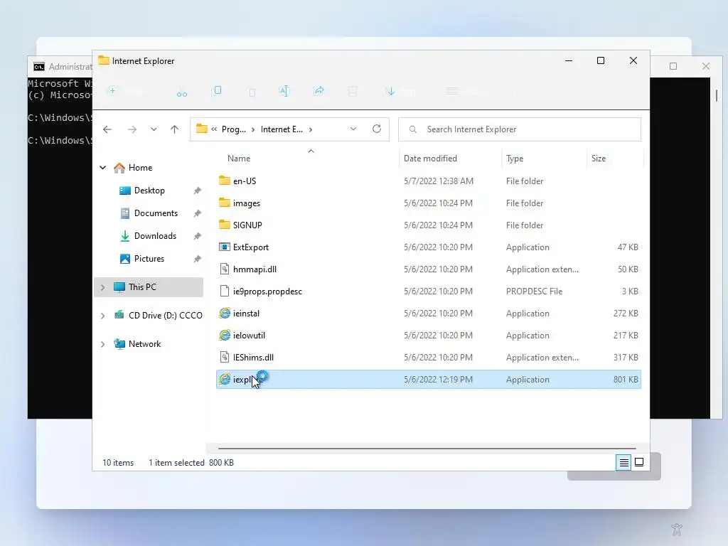728x546 pixels.
Task: Sort by the Name column header
Action: tap(239, 159)
